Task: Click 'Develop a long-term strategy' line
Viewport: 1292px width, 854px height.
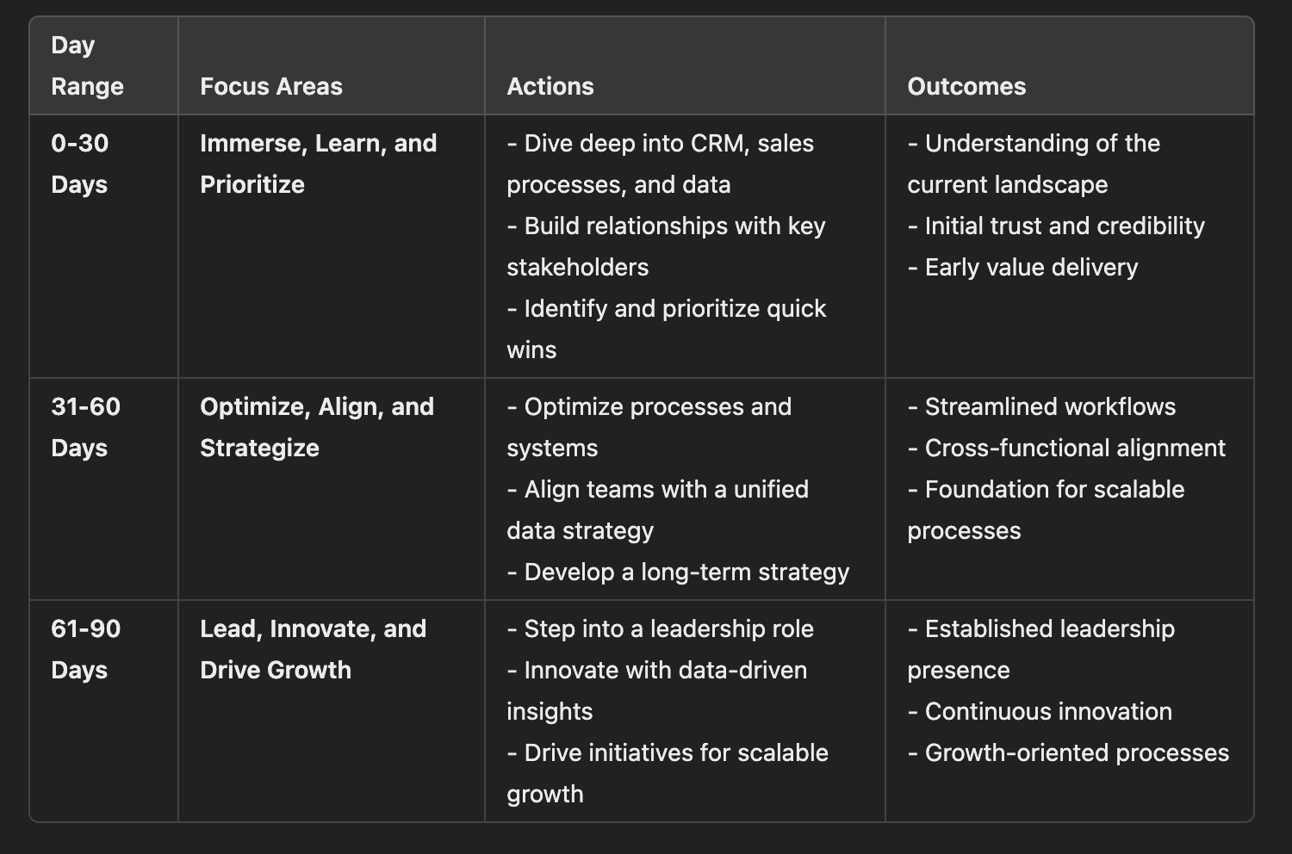Action: point(678,572)
